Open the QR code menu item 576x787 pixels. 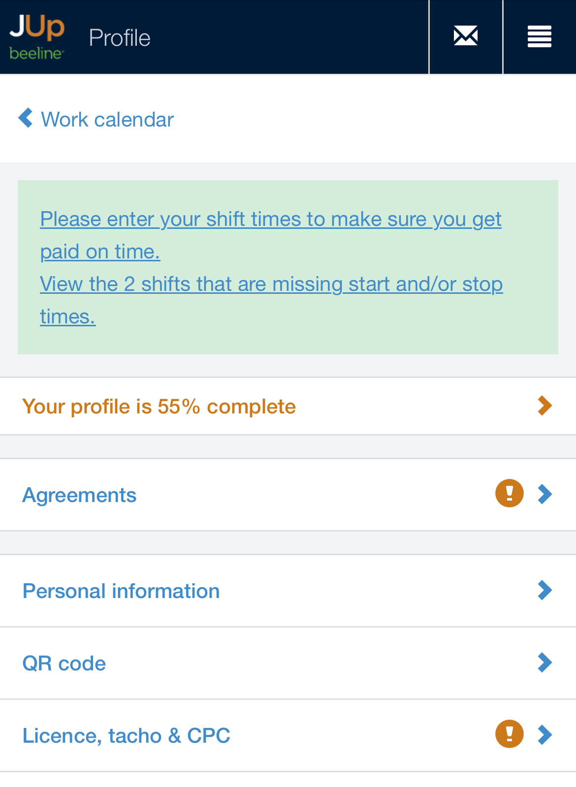[x=64, y=663]
